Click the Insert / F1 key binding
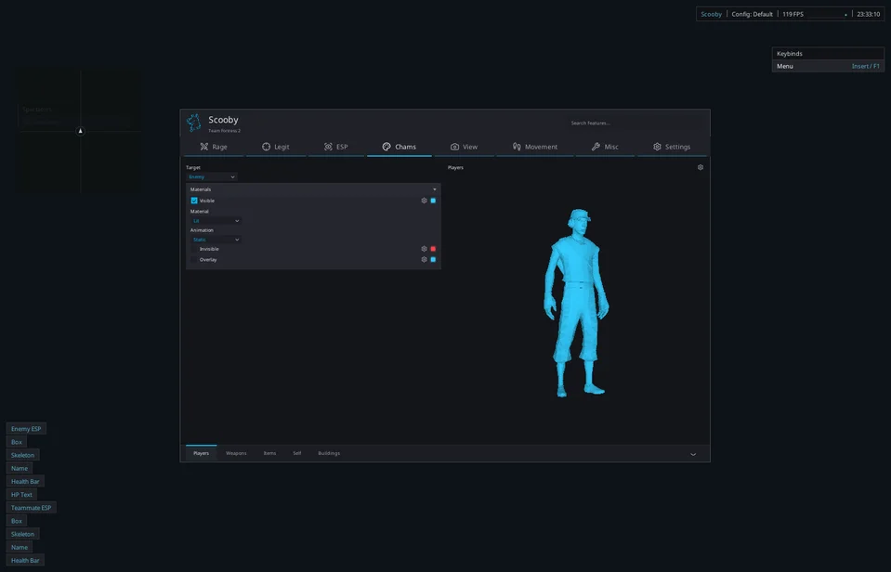 pyautogui.click(x=865, y=66)
